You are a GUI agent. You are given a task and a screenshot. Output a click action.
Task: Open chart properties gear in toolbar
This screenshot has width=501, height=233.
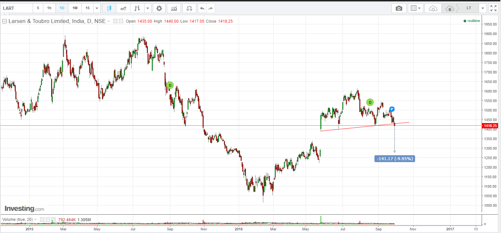pyautogui.click(x=159, y=8)
